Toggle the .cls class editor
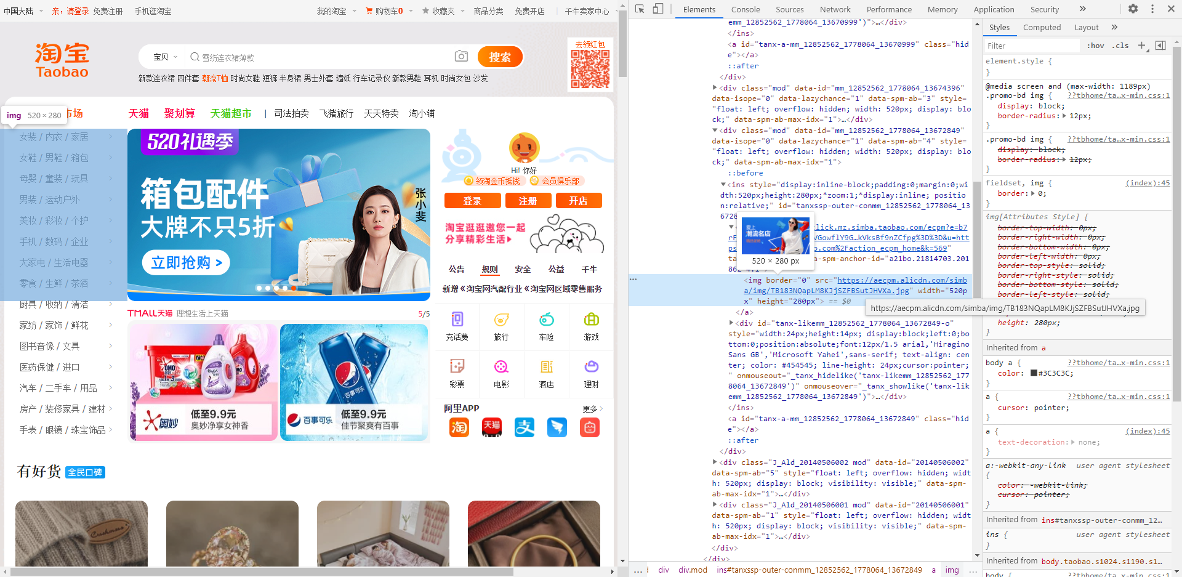 (x=1120, y=46)
